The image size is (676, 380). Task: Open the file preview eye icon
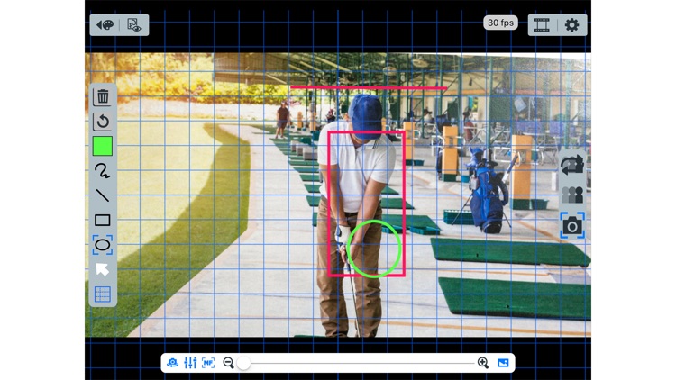pyautogui.click(x=133, y=25)
